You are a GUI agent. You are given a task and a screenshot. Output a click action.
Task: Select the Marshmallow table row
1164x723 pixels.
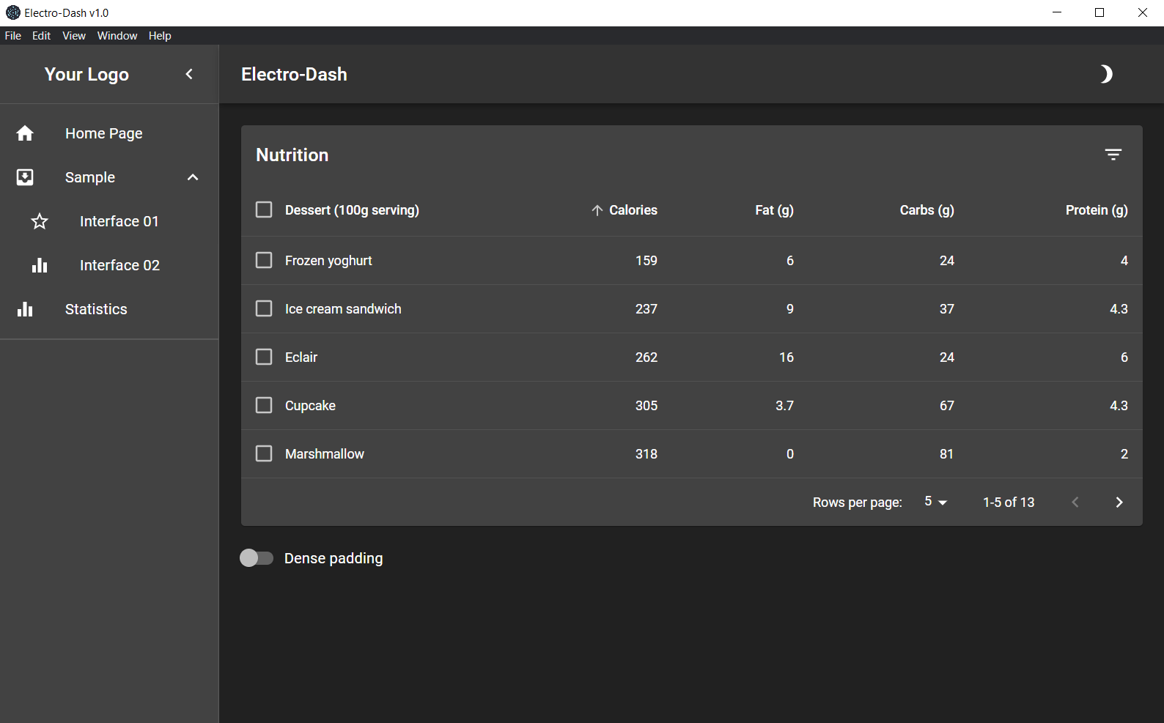coord(324,454)
